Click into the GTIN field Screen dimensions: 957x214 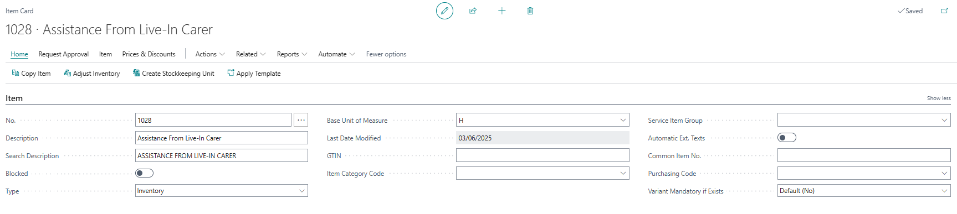[x=543, y=155]
